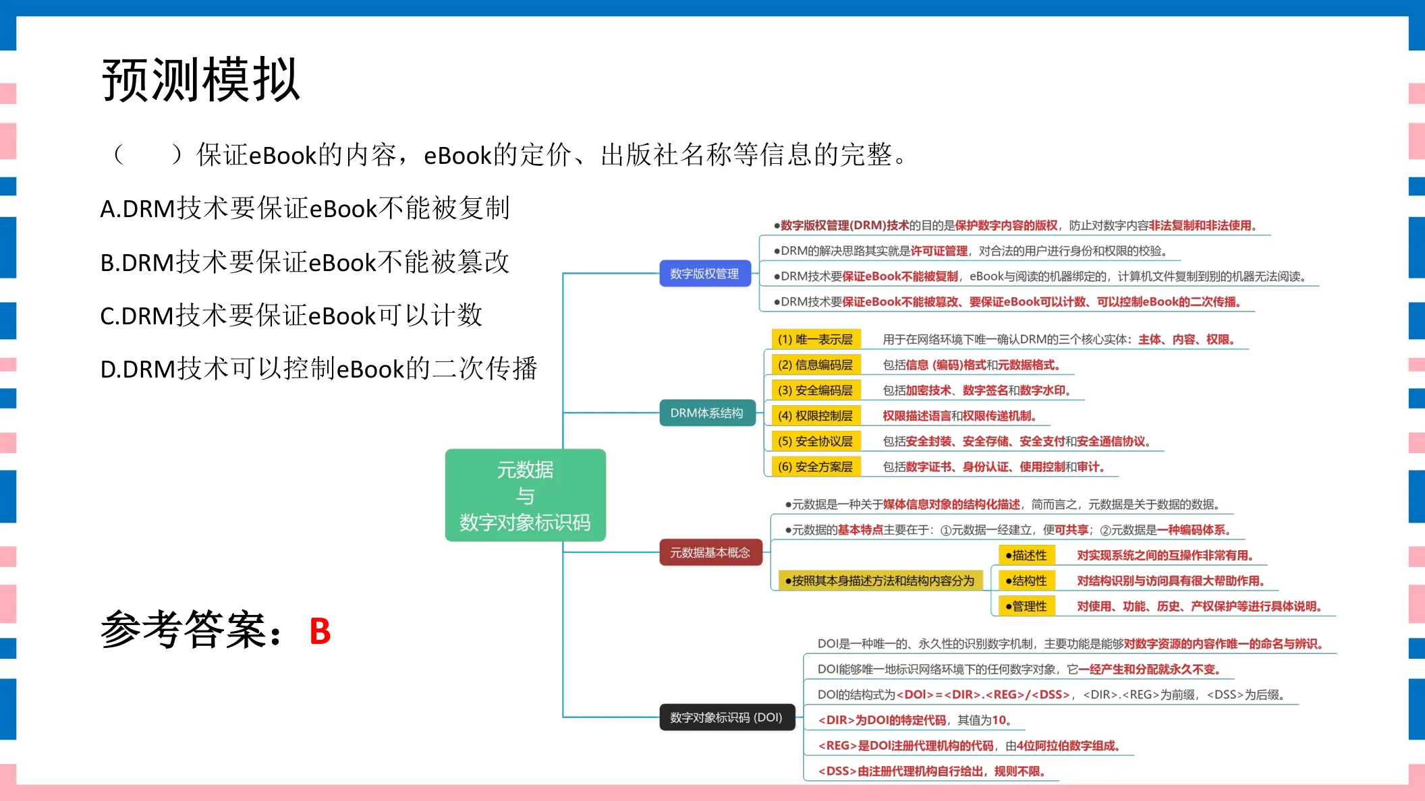The height and width of the screenshot is (801, 1425).
Task: Click the line <DIR>为DOI的特定代码
Action: [915, 720]
